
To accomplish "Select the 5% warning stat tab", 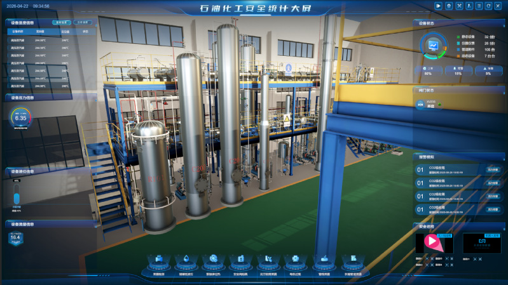I will click(x=488, y=71).
